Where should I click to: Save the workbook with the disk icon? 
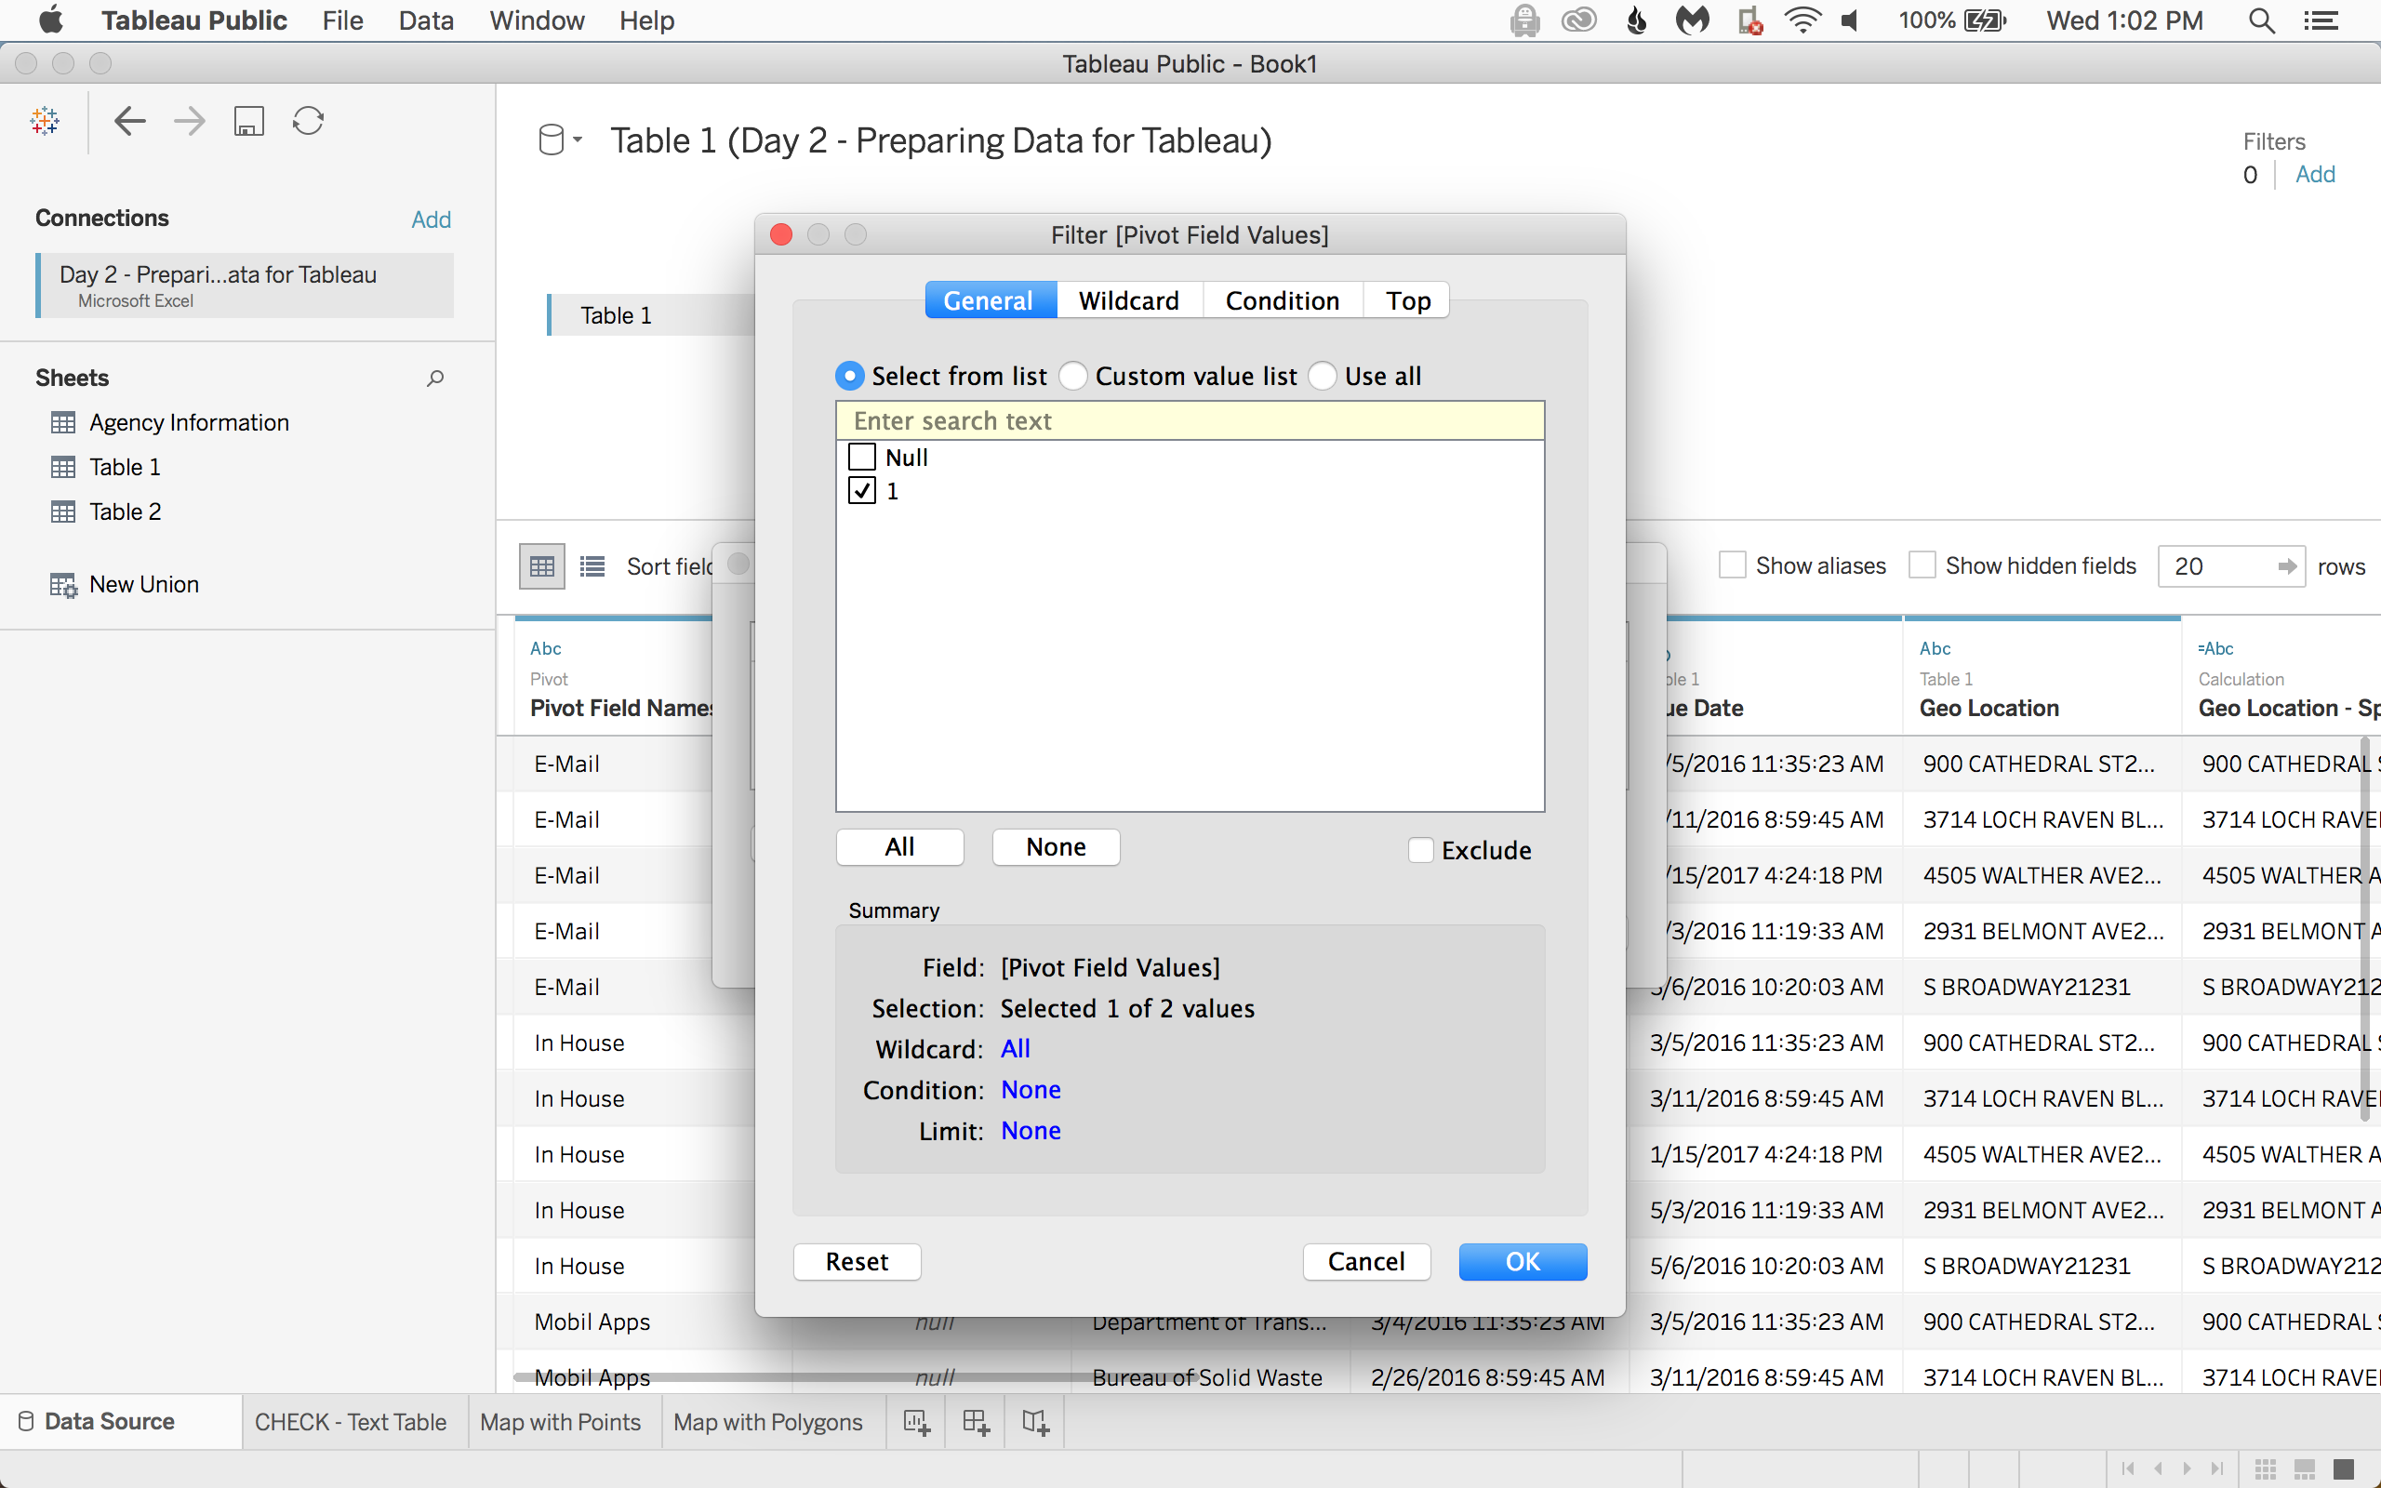coord(249,121)
